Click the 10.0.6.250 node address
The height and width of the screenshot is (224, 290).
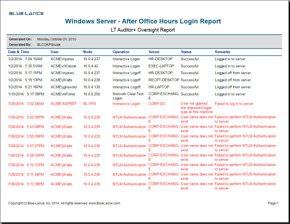[x=92, y=94]
